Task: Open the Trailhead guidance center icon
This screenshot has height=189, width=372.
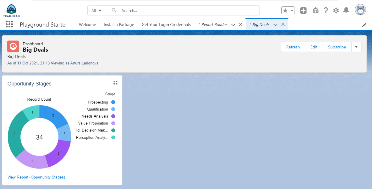Action: (315, 10)
